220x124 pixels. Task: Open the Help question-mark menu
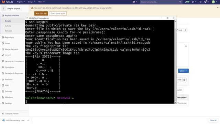pos(206,2)
